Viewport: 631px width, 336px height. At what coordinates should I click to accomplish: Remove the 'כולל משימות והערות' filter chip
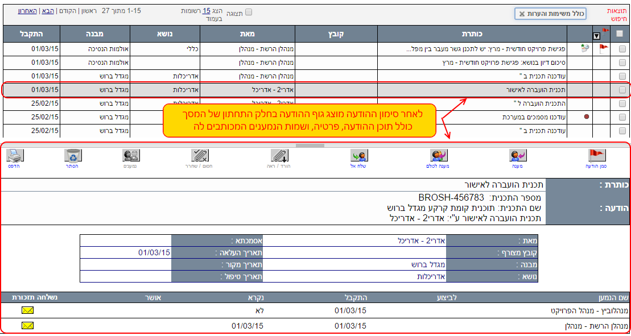tap(521, 14)
